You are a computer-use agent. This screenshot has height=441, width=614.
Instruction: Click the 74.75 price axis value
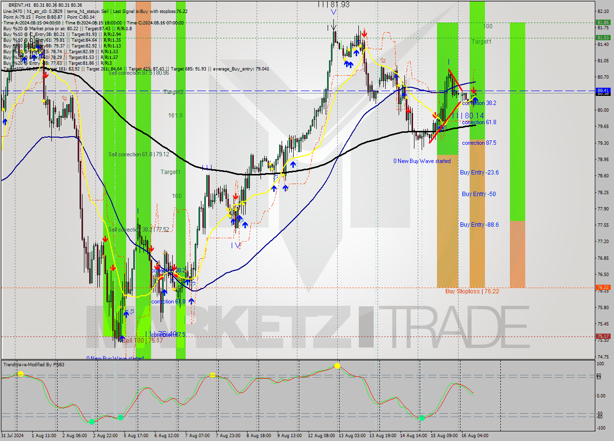[604, 357]
